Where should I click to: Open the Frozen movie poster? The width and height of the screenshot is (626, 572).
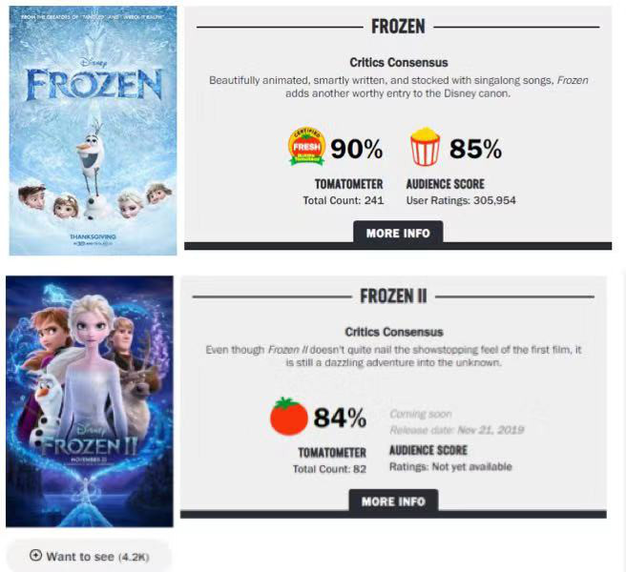click(93, 131)
